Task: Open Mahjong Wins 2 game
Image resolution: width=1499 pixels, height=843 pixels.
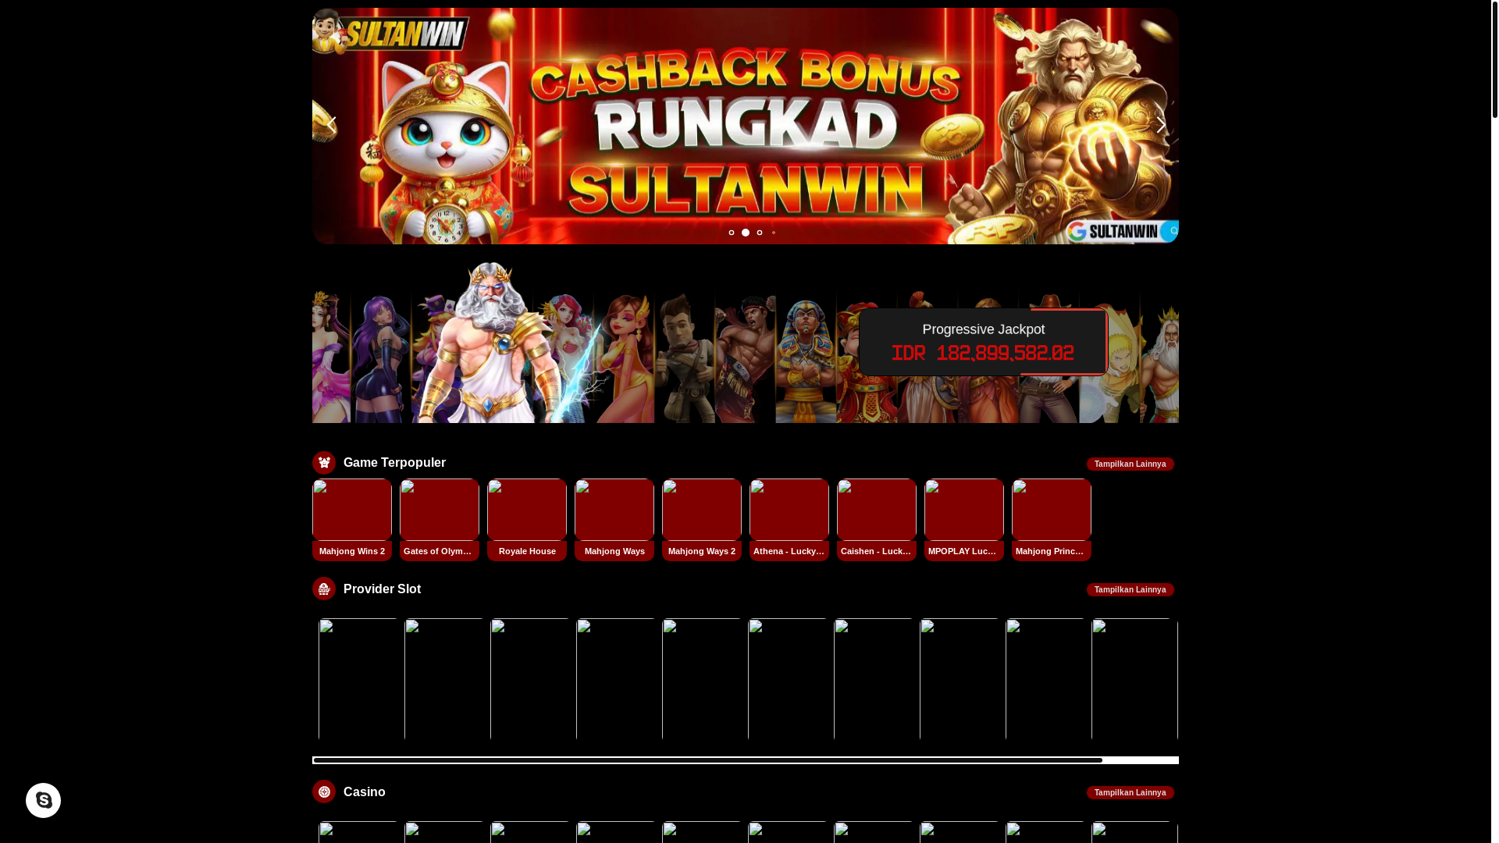Action: pos(352,520)
